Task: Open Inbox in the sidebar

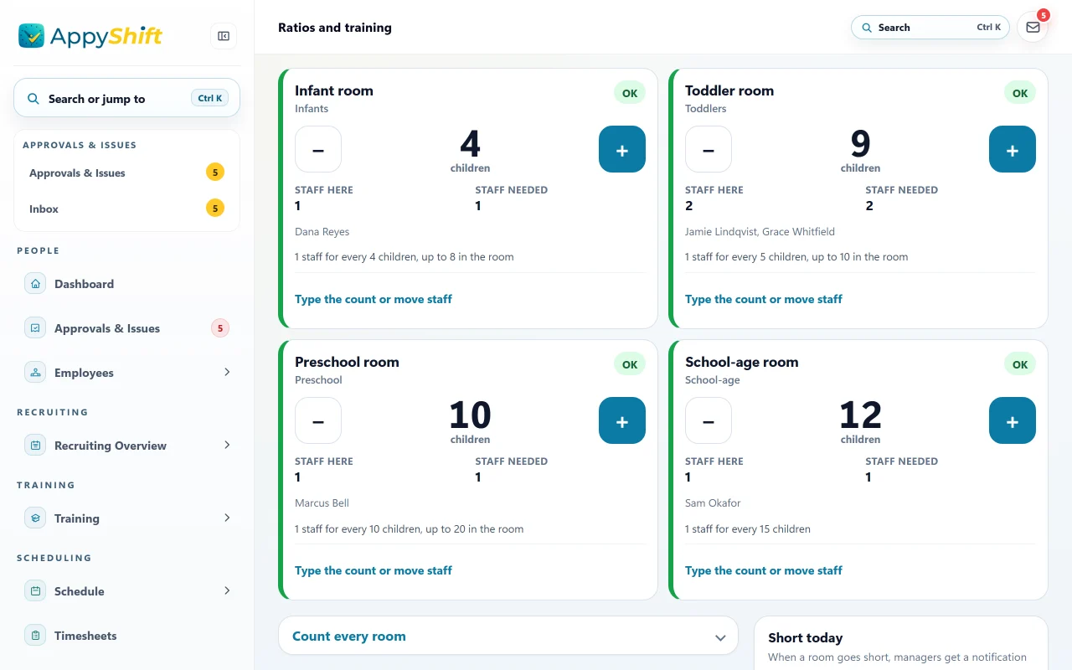Action: click(126, 209)
